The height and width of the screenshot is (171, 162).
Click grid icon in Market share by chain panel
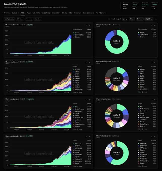pyautogui.click(x=151, y=137)
